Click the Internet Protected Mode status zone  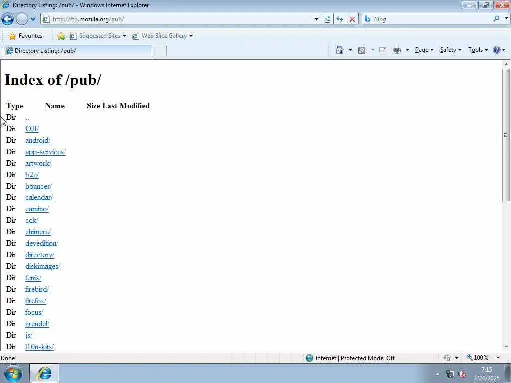(350, 358)
